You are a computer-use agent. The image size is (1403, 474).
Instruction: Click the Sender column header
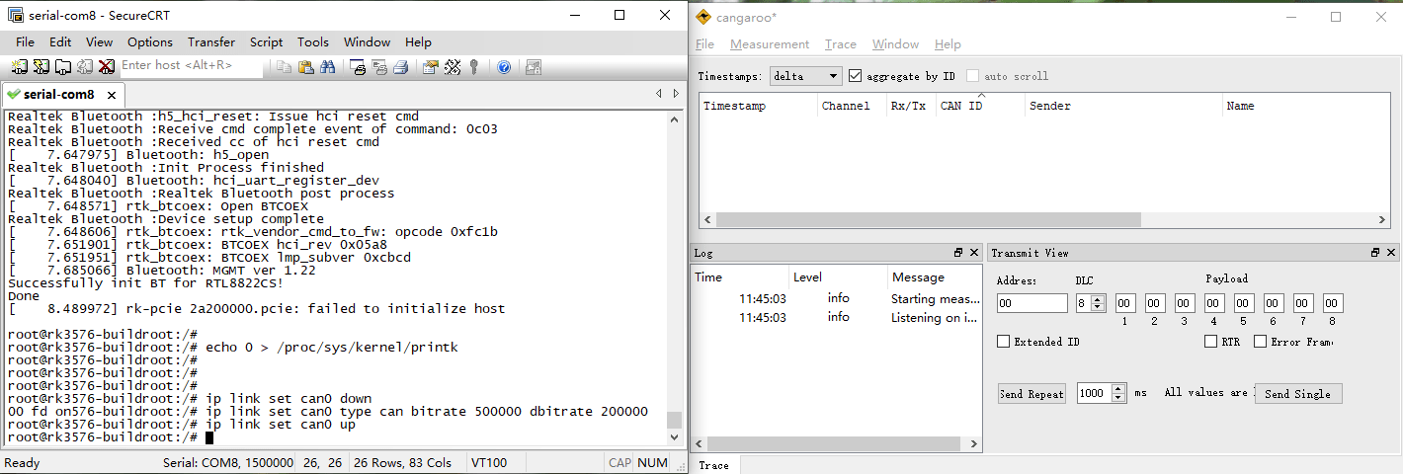1123,106
